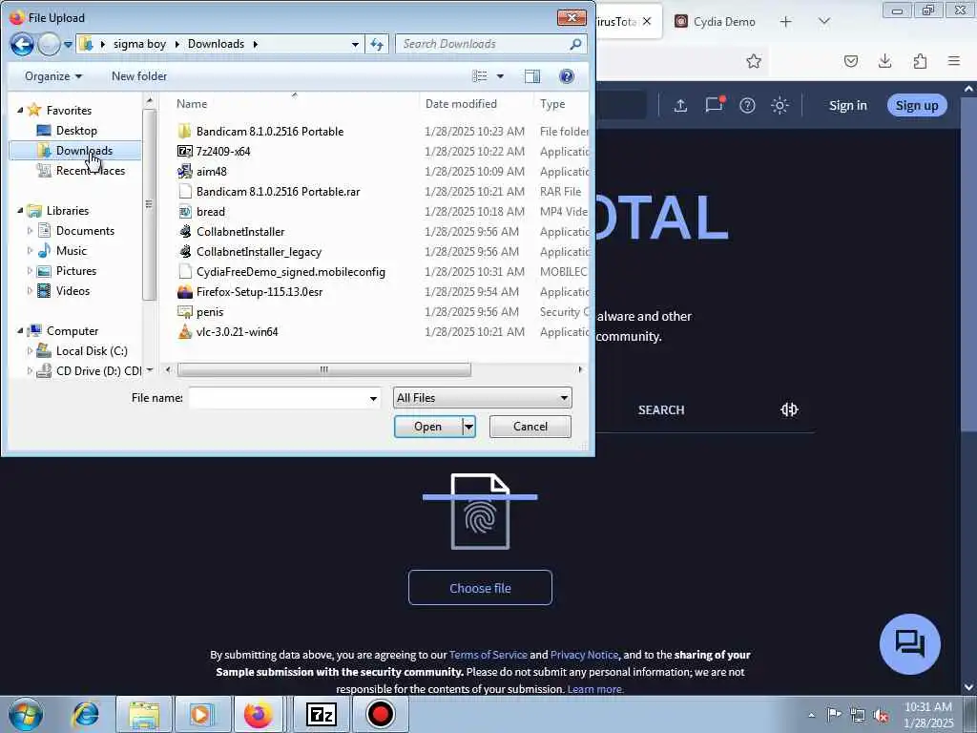This screenshot has width=977, height=733.
Task: Click the horizontal scrollbar in file list
Action: (x=324, y=369)
